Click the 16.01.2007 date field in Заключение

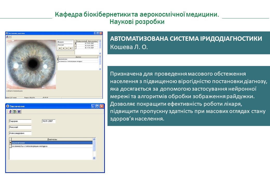click(x=49, y=121)
